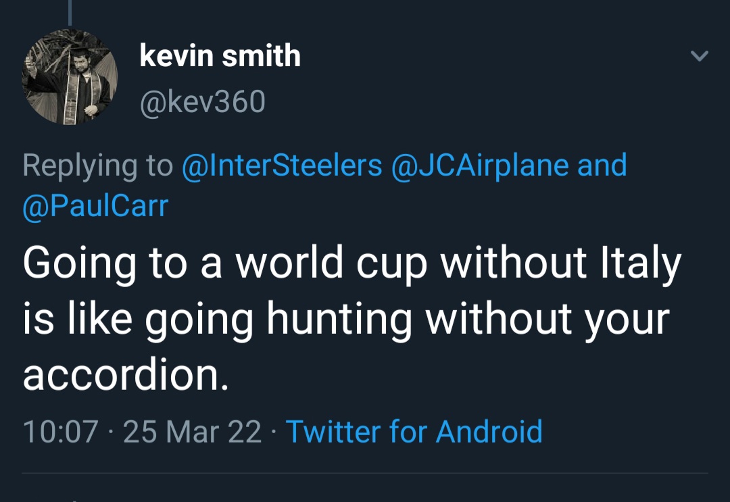Click the word "without" before "Italy"
The height and width of the screenshot is (502, 730).
tap(513, 264)
